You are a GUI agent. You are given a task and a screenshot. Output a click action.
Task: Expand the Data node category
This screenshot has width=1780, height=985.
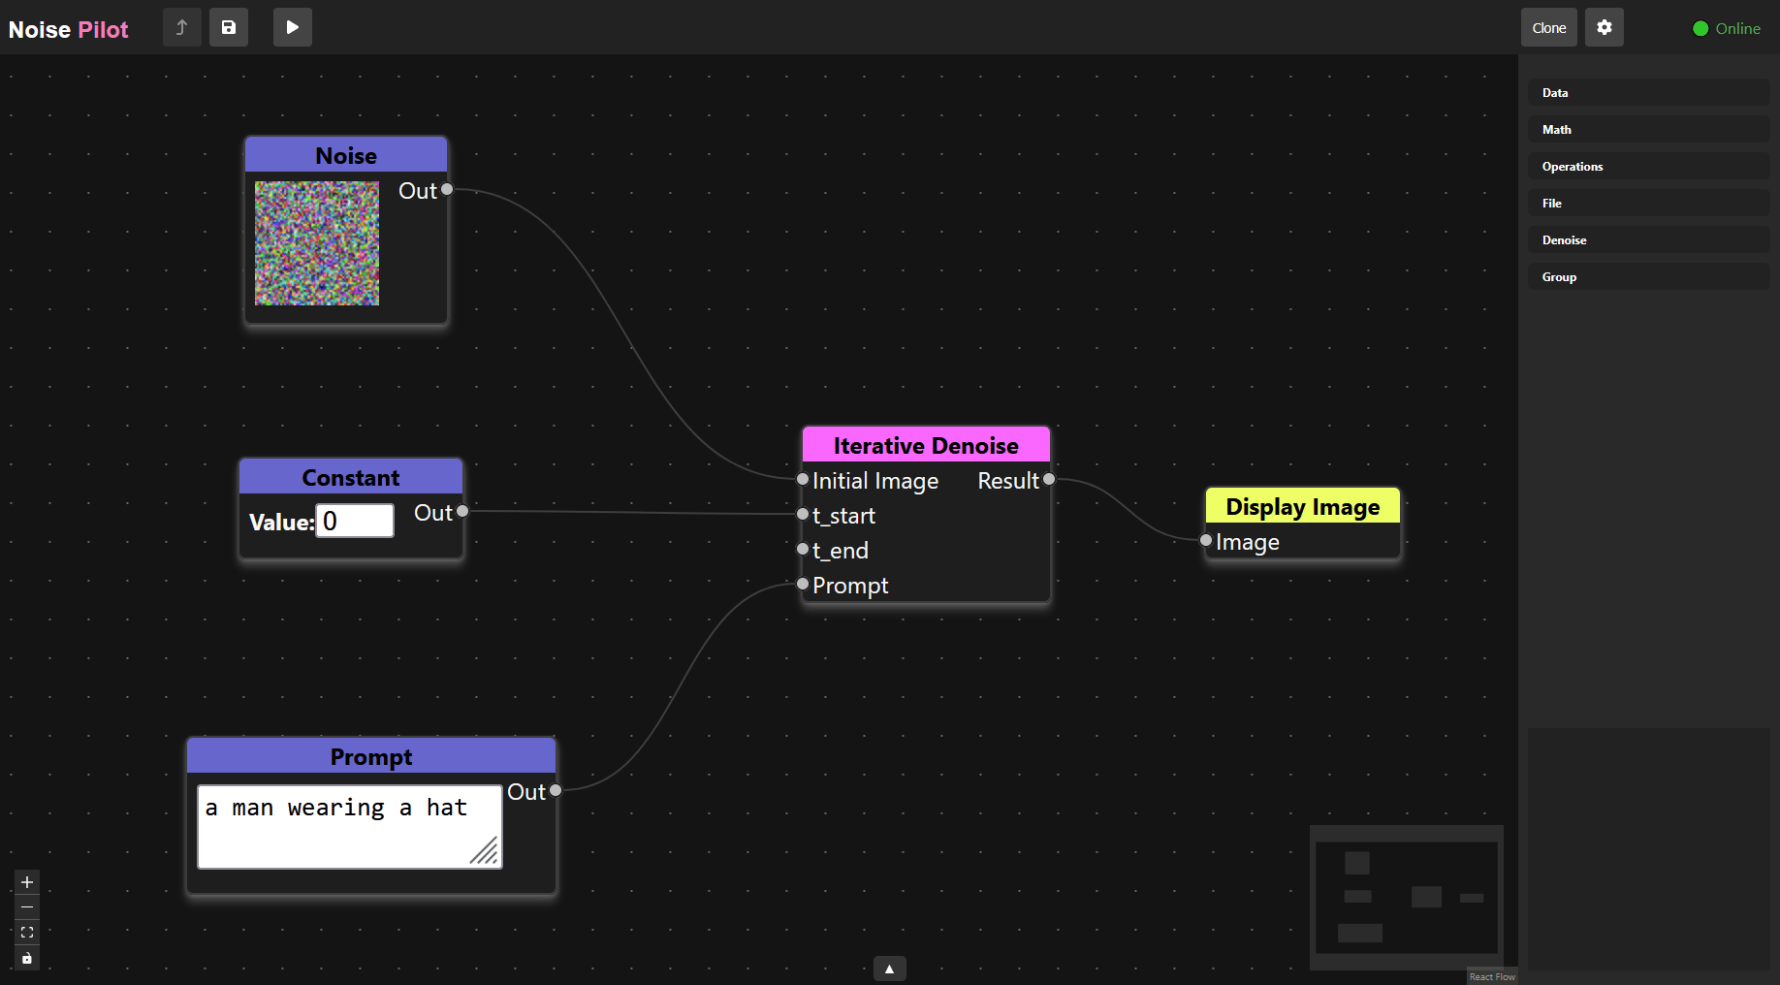tap(1647, 92)
